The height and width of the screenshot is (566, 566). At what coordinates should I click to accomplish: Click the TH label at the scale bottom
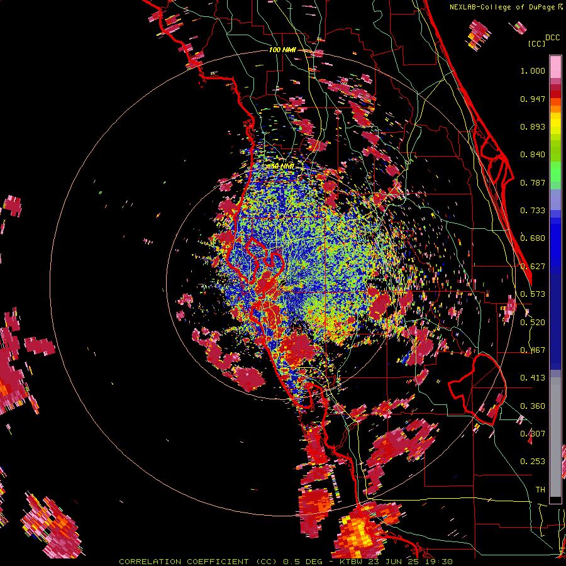tap(540, 490)
